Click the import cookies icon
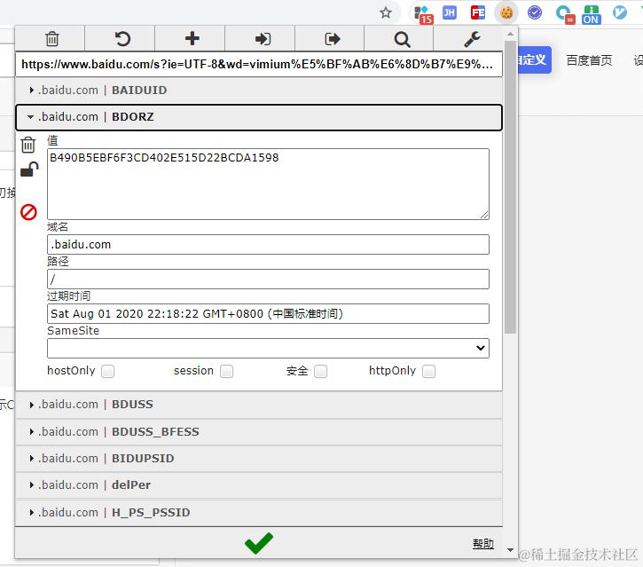The image size is (643, 567). tap(263, 39)
